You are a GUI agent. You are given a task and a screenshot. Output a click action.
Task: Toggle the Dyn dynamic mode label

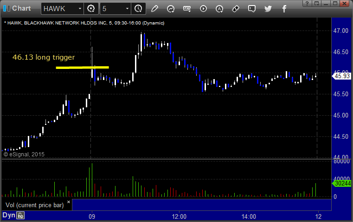click(8, 215)
